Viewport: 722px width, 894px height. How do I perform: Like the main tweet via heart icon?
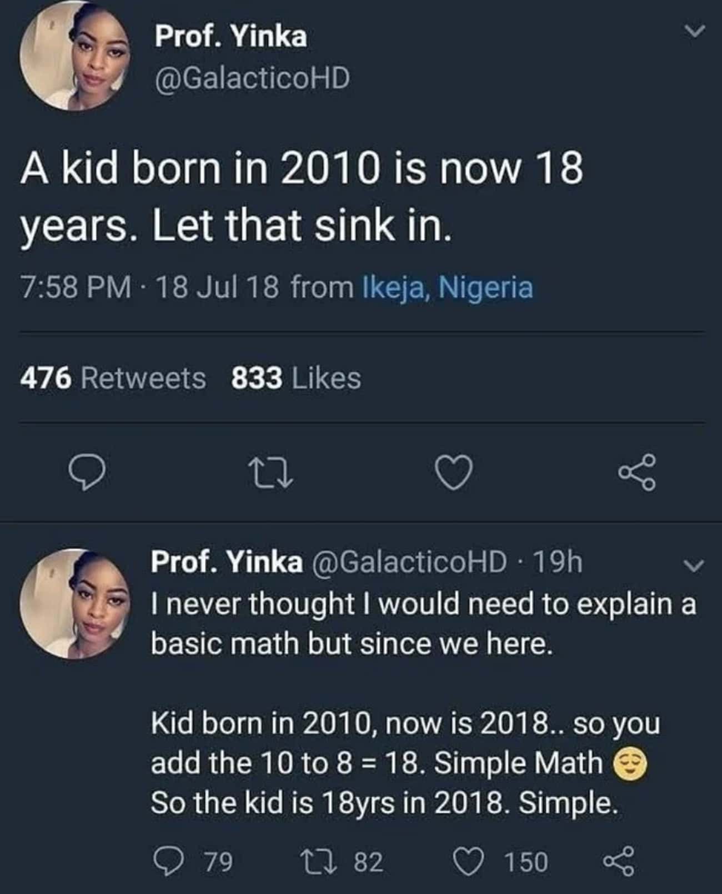(454, 473)
